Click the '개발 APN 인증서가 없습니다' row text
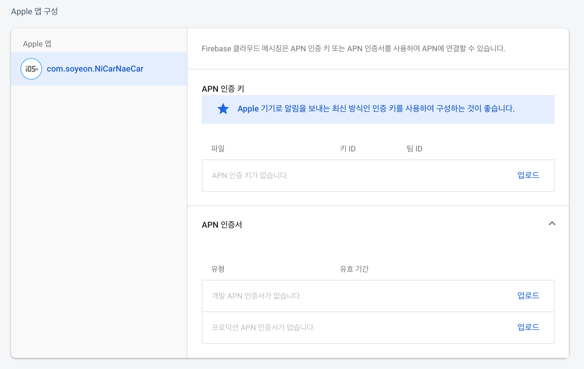 pos(257,296)
